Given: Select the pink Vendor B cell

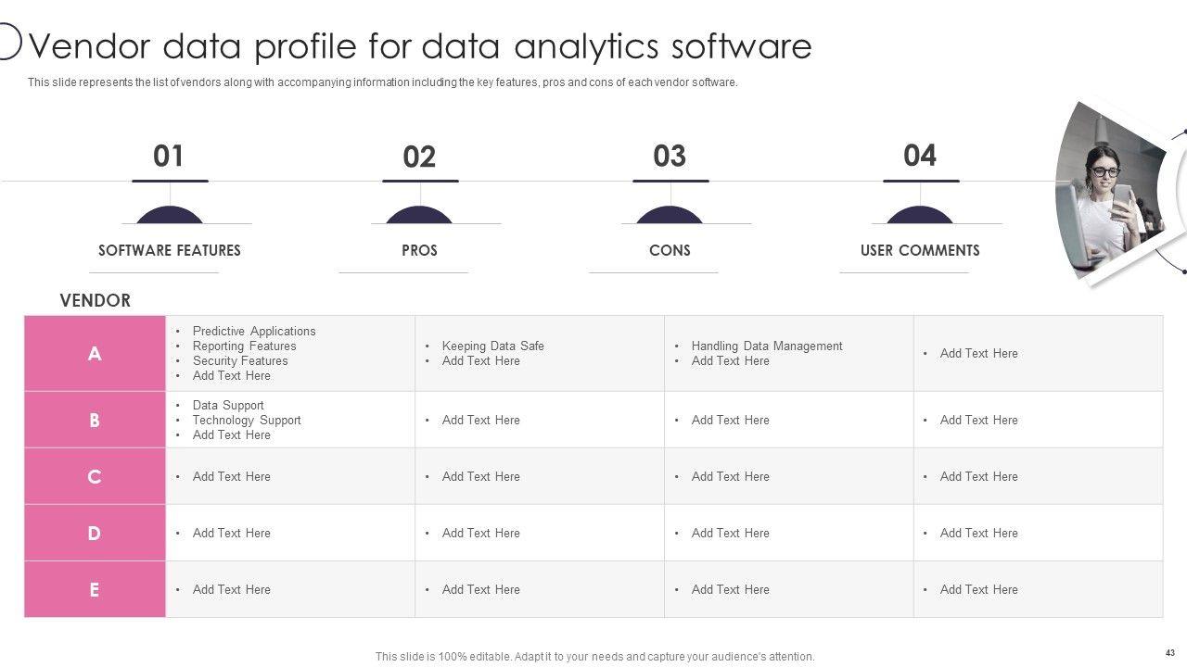Looking at the screenshot, I should 95,420.
